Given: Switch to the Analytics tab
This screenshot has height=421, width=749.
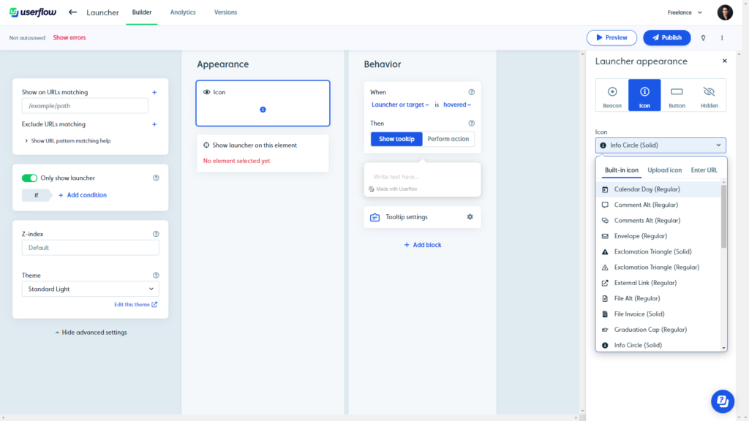Looking at the screenshot, I should (x=182, y=12).
